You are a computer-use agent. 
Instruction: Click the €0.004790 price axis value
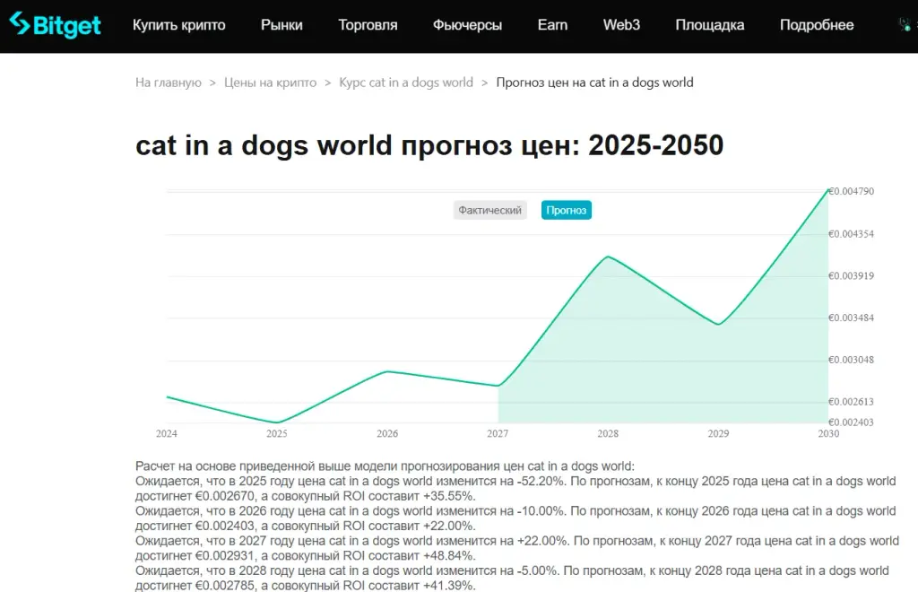[852, 191]
